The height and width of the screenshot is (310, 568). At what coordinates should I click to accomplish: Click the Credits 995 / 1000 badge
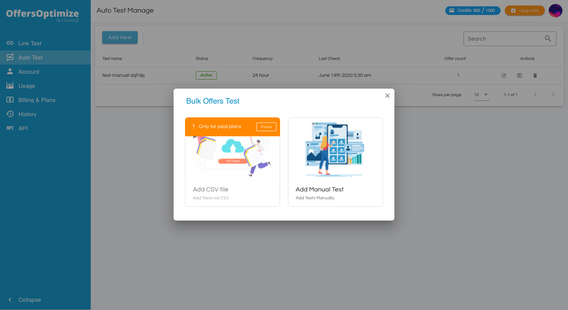473,11
